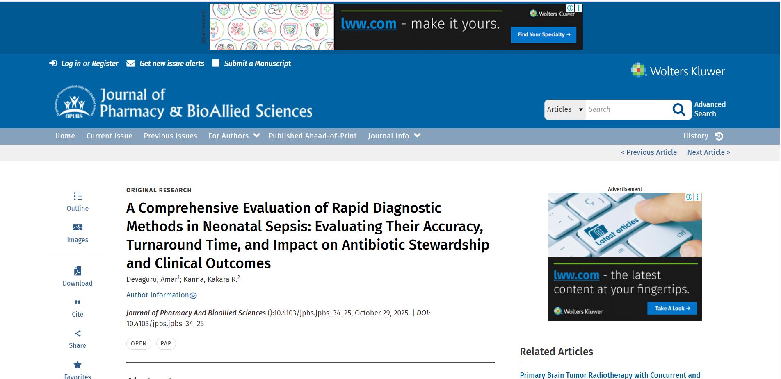The height and width of the screenshot is (379, 781).
Task: Click Next Article link
Action: click(x=708, y=152)
